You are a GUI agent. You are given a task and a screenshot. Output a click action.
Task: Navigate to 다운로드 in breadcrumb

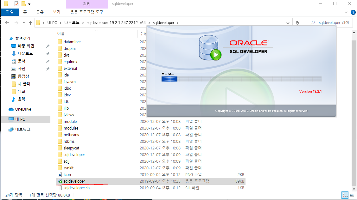pos(72,22)
